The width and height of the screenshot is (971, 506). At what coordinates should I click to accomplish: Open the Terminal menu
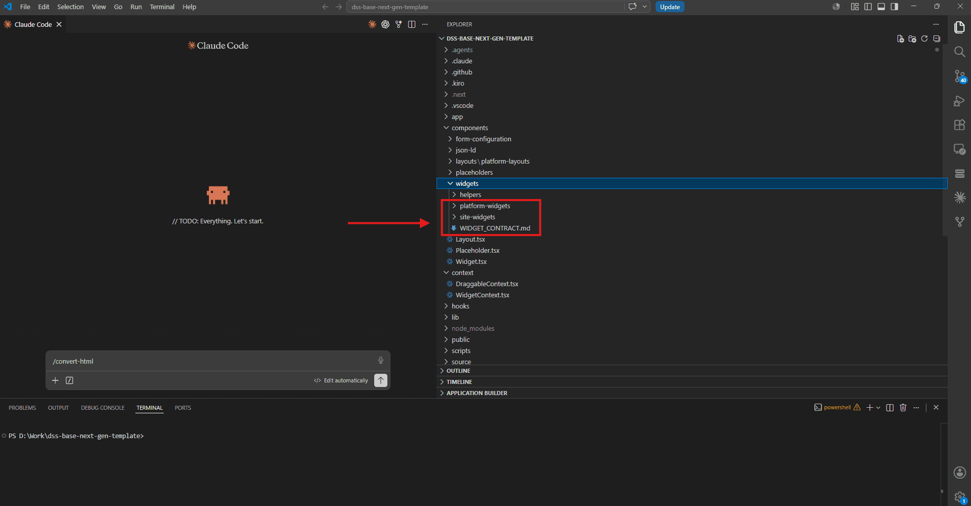pos(162,7)
